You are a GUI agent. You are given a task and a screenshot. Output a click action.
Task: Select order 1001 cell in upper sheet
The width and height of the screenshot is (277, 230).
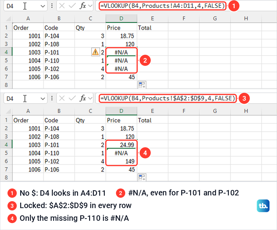(x=28, y=36)
